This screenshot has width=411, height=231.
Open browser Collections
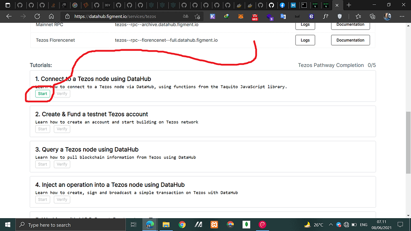tap(372, 16)
